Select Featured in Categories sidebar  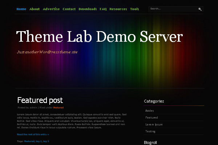click(x=152, y=117)
